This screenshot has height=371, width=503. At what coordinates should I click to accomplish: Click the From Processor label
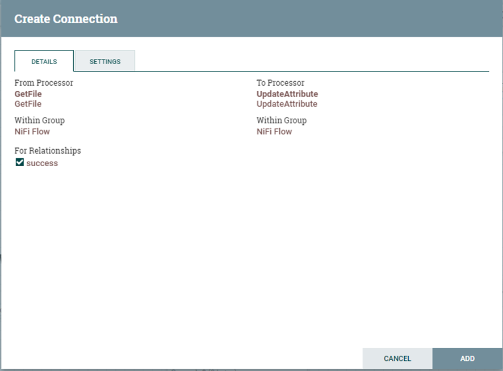click(44, 83)
